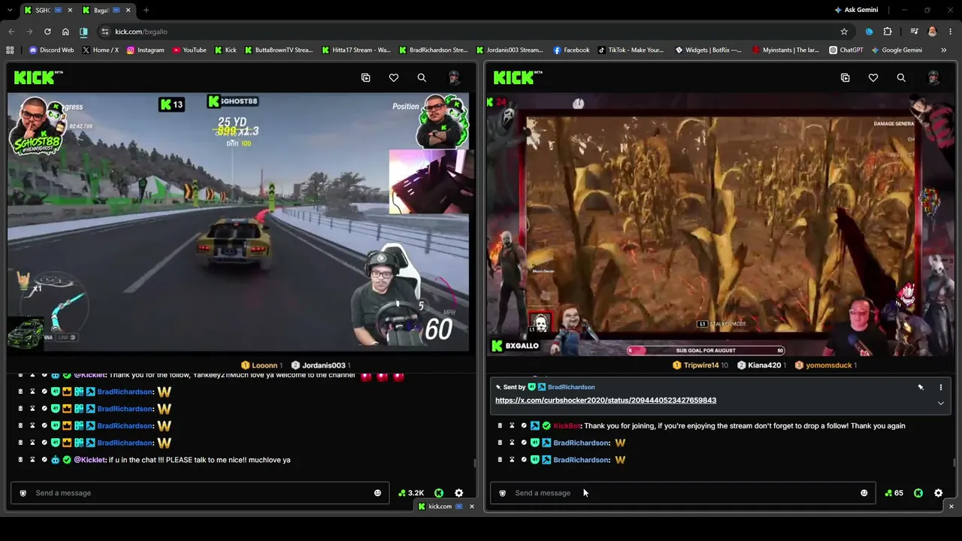Ban @Kicklet on 'if u in the chat' message
Viewport: 962px width, 541px height.
pyautogui.click(x=44, y=460)
